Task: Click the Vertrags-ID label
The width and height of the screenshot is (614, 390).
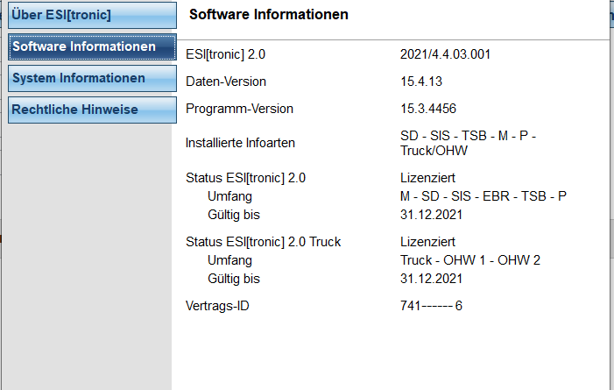Action: 217,306
